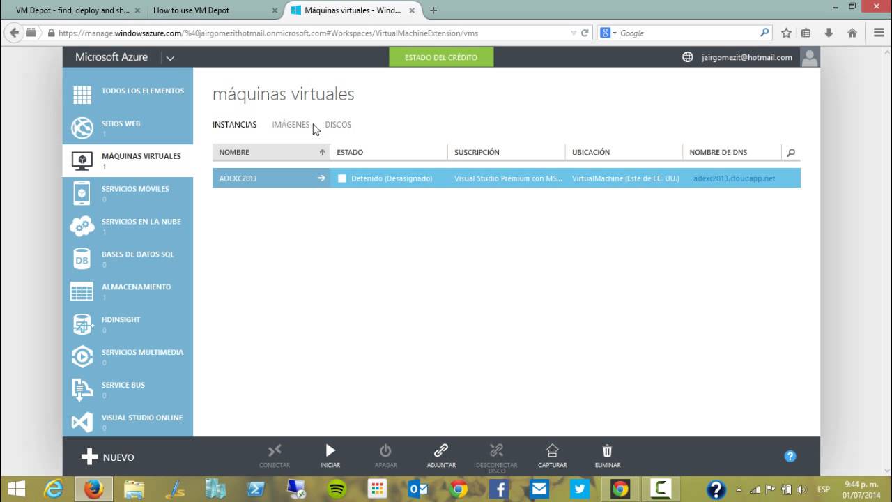The height and width of the screenshot is (502, 892).
Task: Go to Firefox home page
Action: point(852,33)
